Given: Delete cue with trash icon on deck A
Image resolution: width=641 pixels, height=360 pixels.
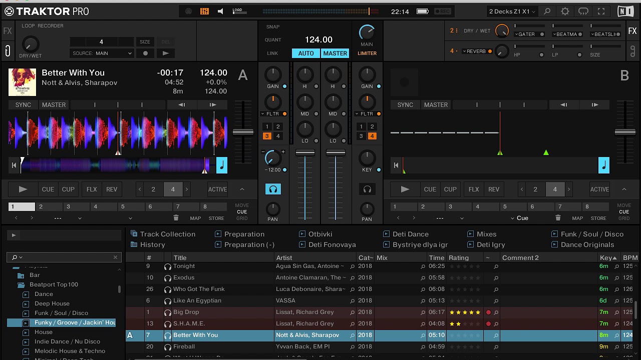Looking at the screenshot, I should coord(176,218).
